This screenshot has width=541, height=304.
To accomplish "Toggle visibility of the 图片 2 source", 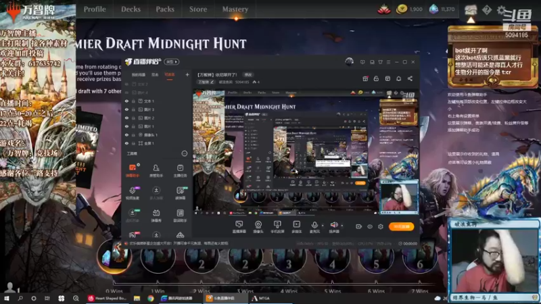I will (x=126, y=118).
